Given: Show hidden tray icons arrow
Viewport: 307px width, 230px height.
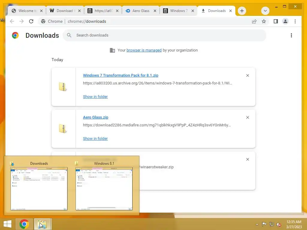Looking at the screenshot, I should [257, 224].
